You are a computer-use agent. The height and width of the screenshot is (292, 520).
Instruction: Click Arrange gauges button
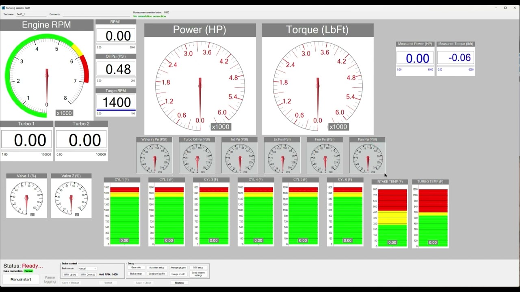click(178, 268)
